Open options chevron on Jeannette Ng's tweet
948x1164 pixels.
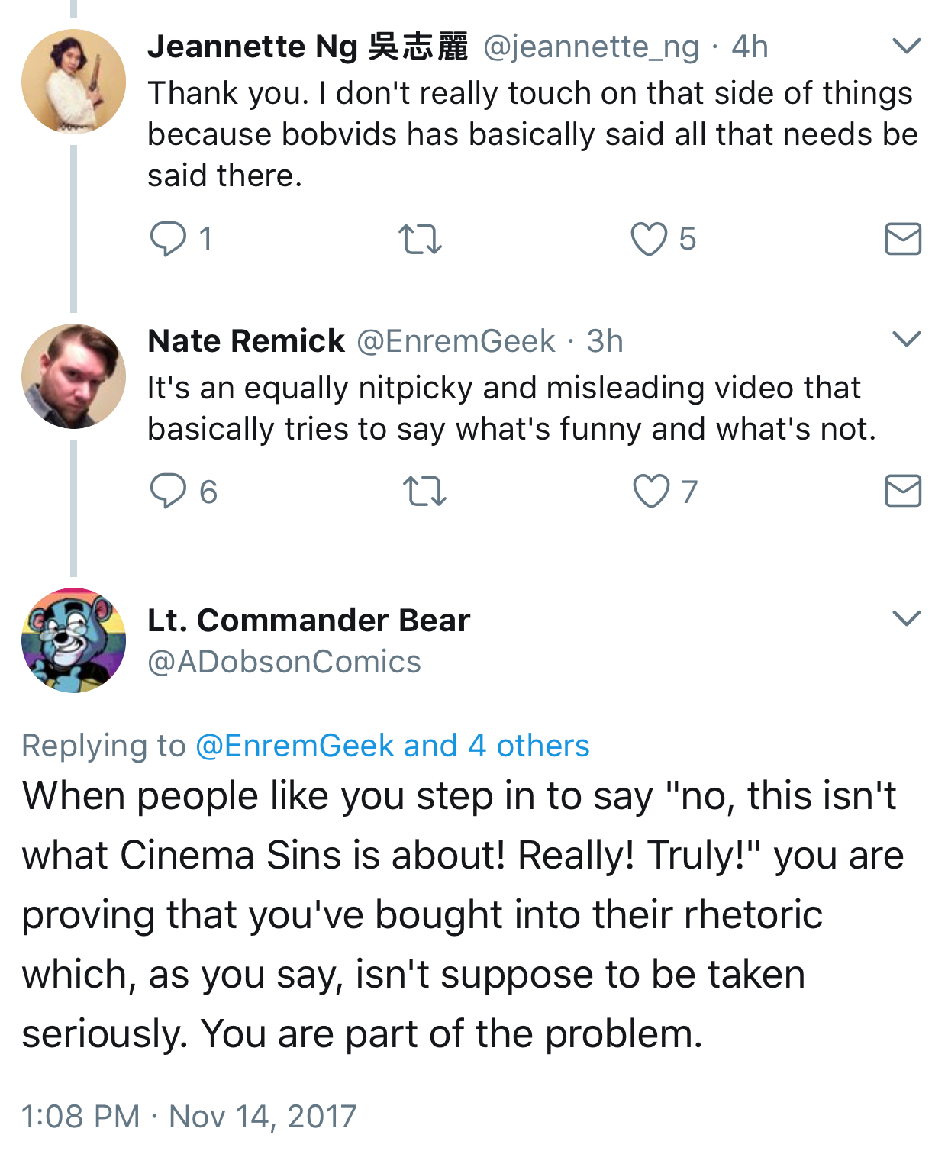click(906, 47)
